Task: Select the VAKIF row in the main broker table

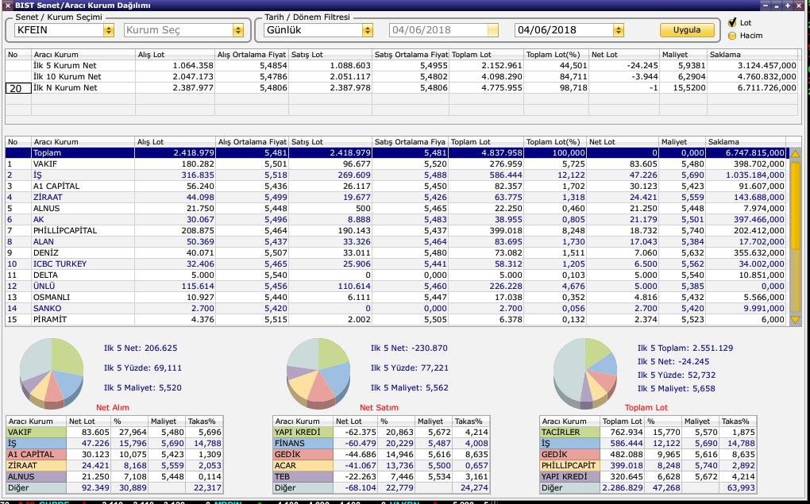Action: pos(395,164)
